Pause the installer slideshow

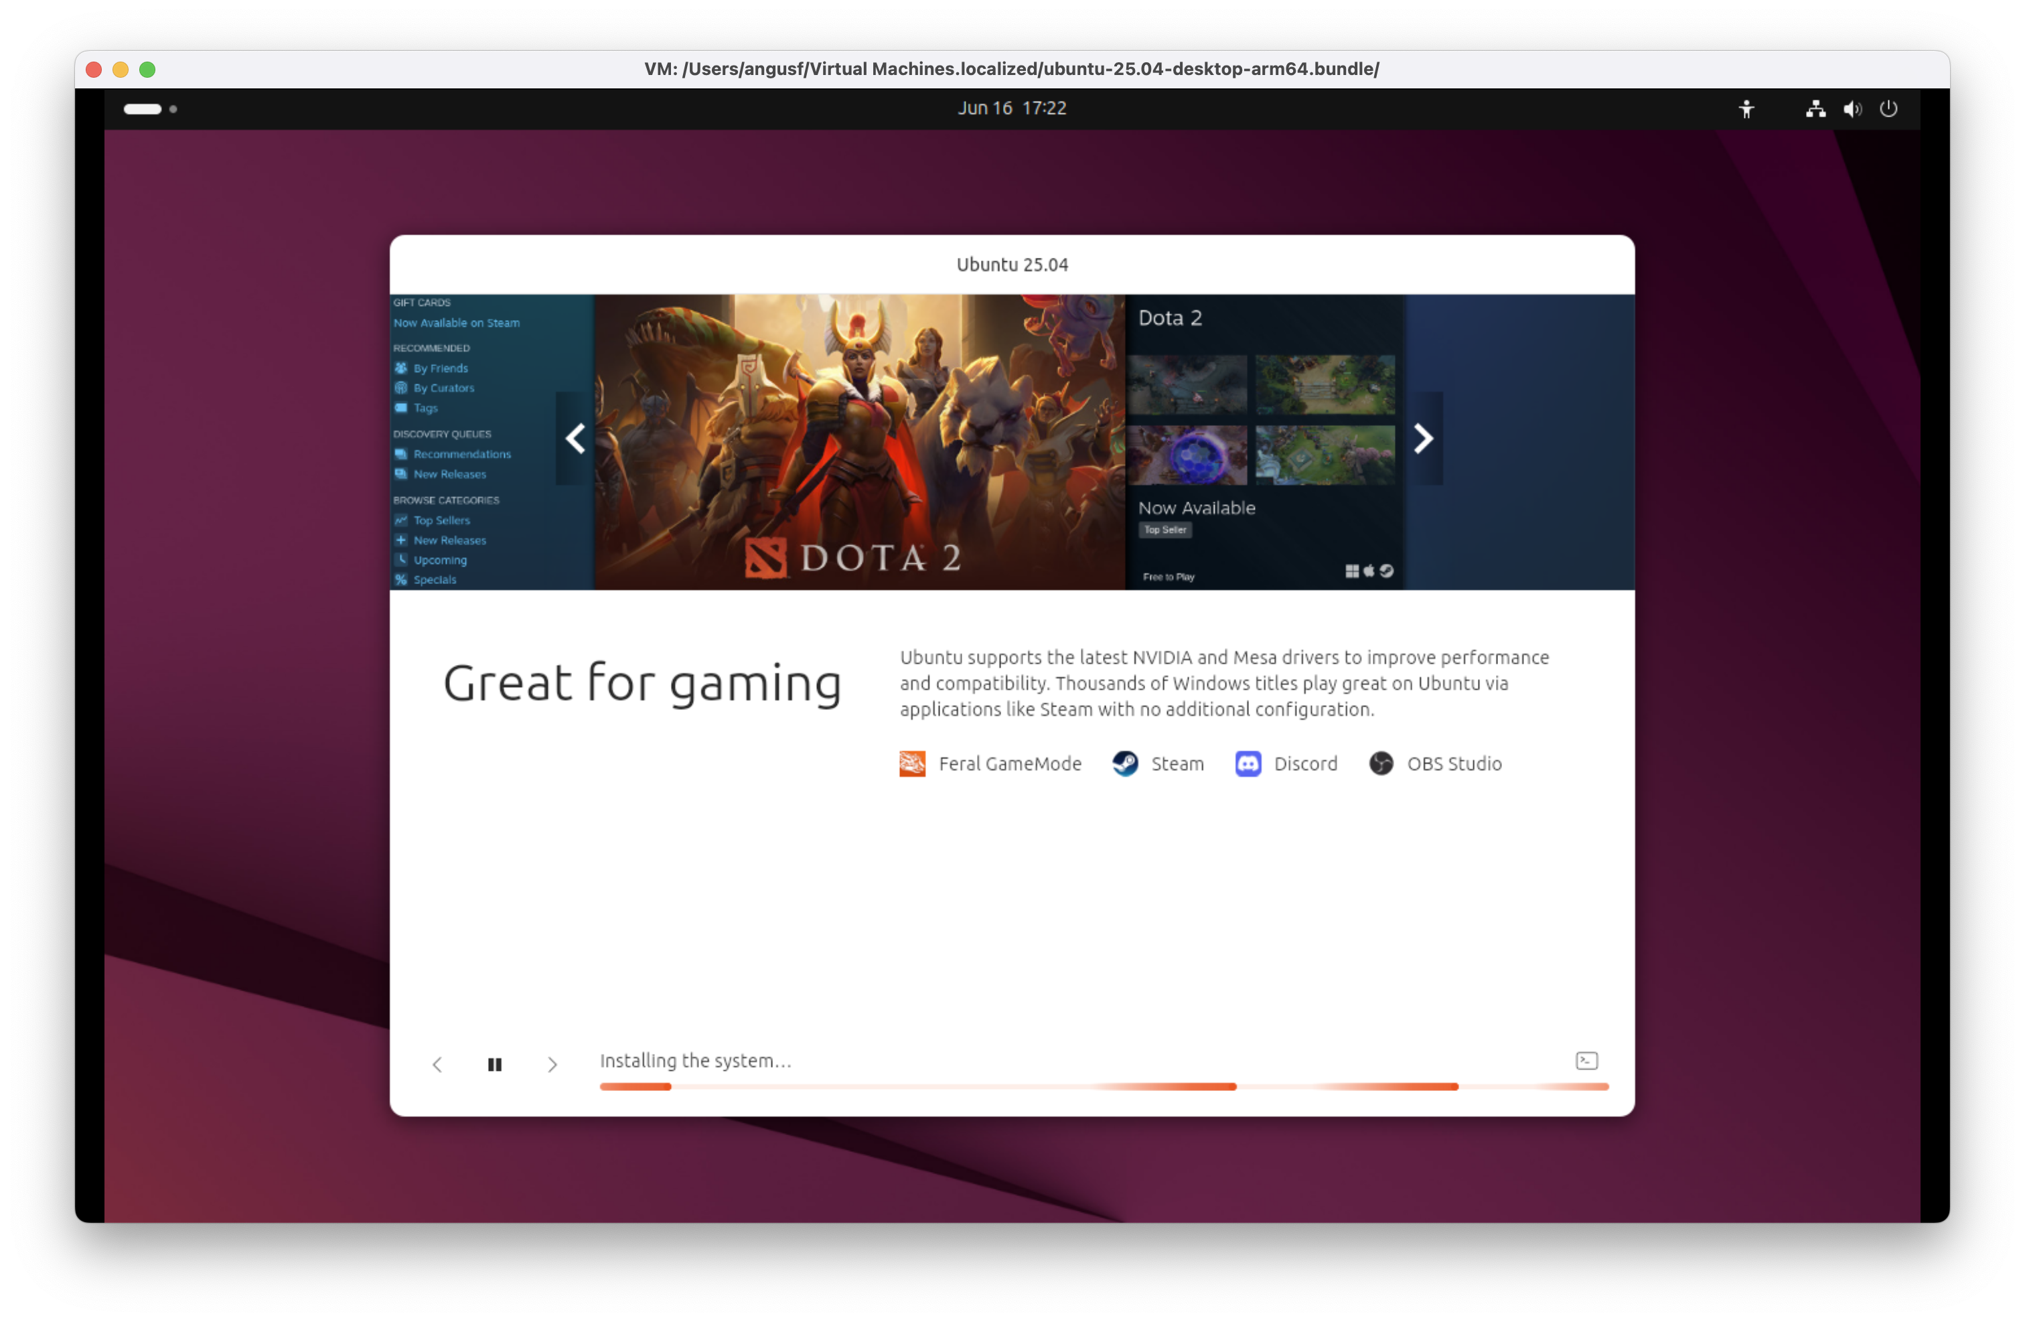[495, 1064]
